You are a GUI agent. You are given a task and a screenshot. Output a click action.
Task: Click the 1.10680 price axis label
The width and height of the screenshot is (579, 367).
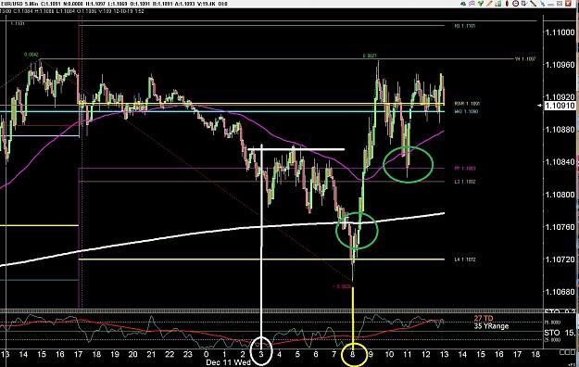pyautogui.click(x=560, y=292)
